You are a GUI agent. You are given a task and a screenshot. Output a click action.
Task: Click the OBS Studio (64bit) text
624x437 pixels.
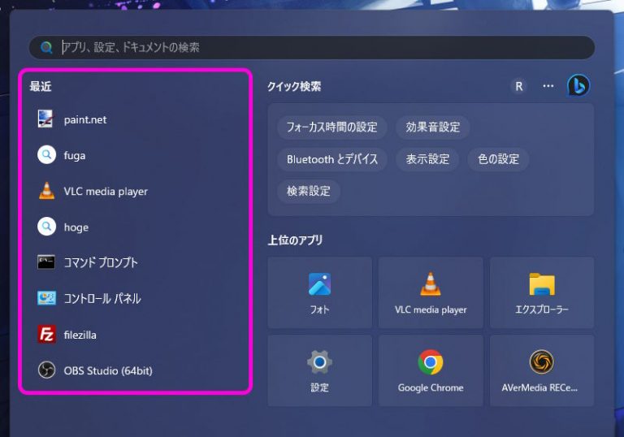(x=108, y=371)
